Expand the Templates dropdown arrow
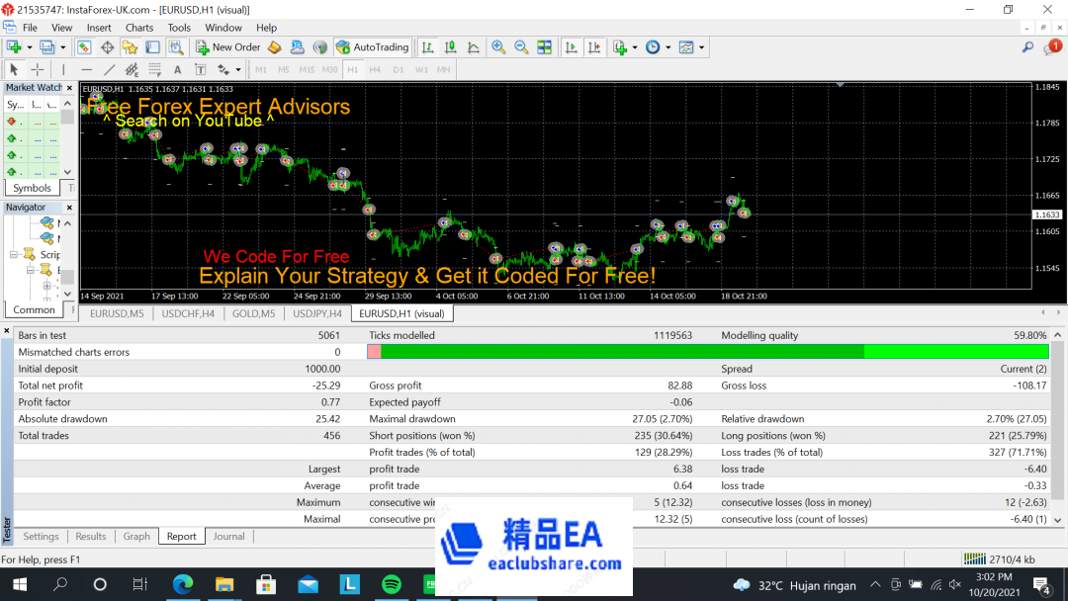The height and width of the screenshot is (601, 1068). pyautogui.click(x=701, y=47)
